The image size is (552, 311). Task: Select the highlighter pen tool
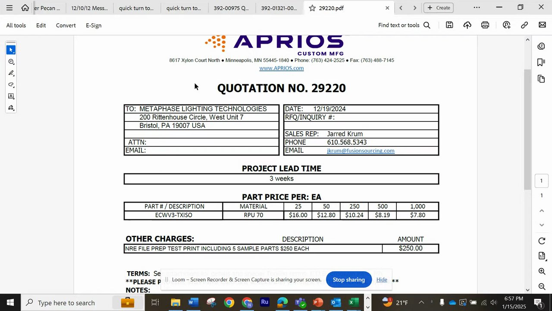click(11, 73)
